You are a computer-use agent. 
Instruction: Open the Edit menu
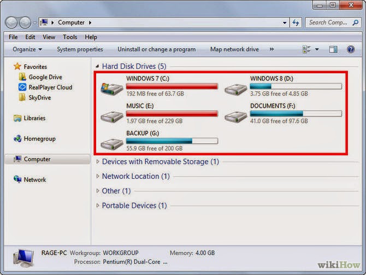tap(30, 37)
